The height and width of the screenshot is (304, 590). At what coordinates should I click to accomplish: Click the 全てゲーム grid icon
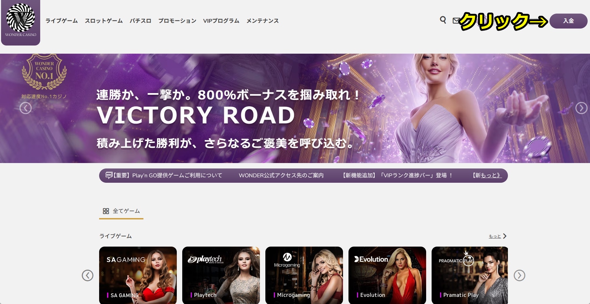pos(106,211)
